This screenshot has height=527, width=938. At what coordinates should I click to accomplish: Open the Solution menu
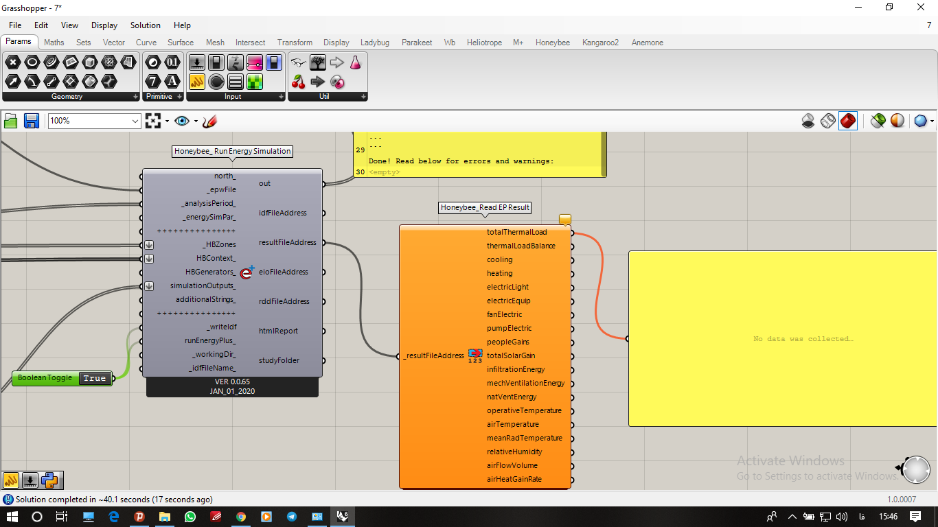146,25
